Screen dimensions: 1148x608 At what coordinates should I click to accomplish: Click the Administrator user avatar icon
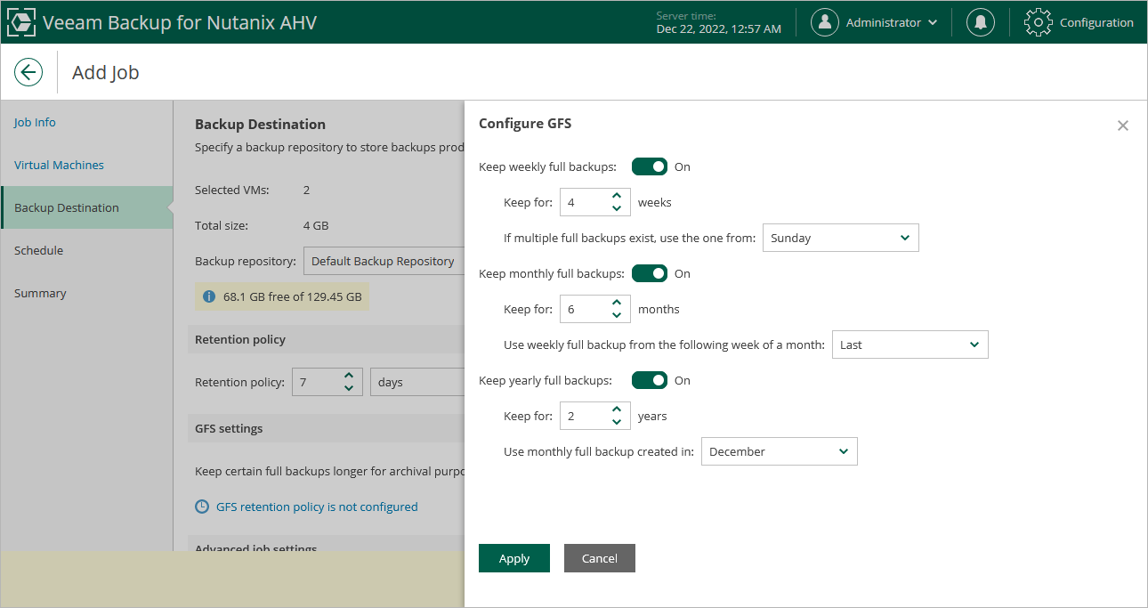(x=825, y=22)
